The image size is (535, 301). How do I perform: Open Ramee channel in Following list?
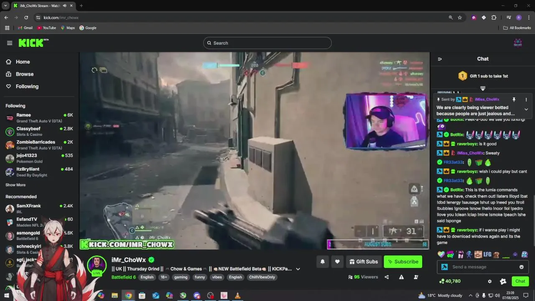(39, 118)
